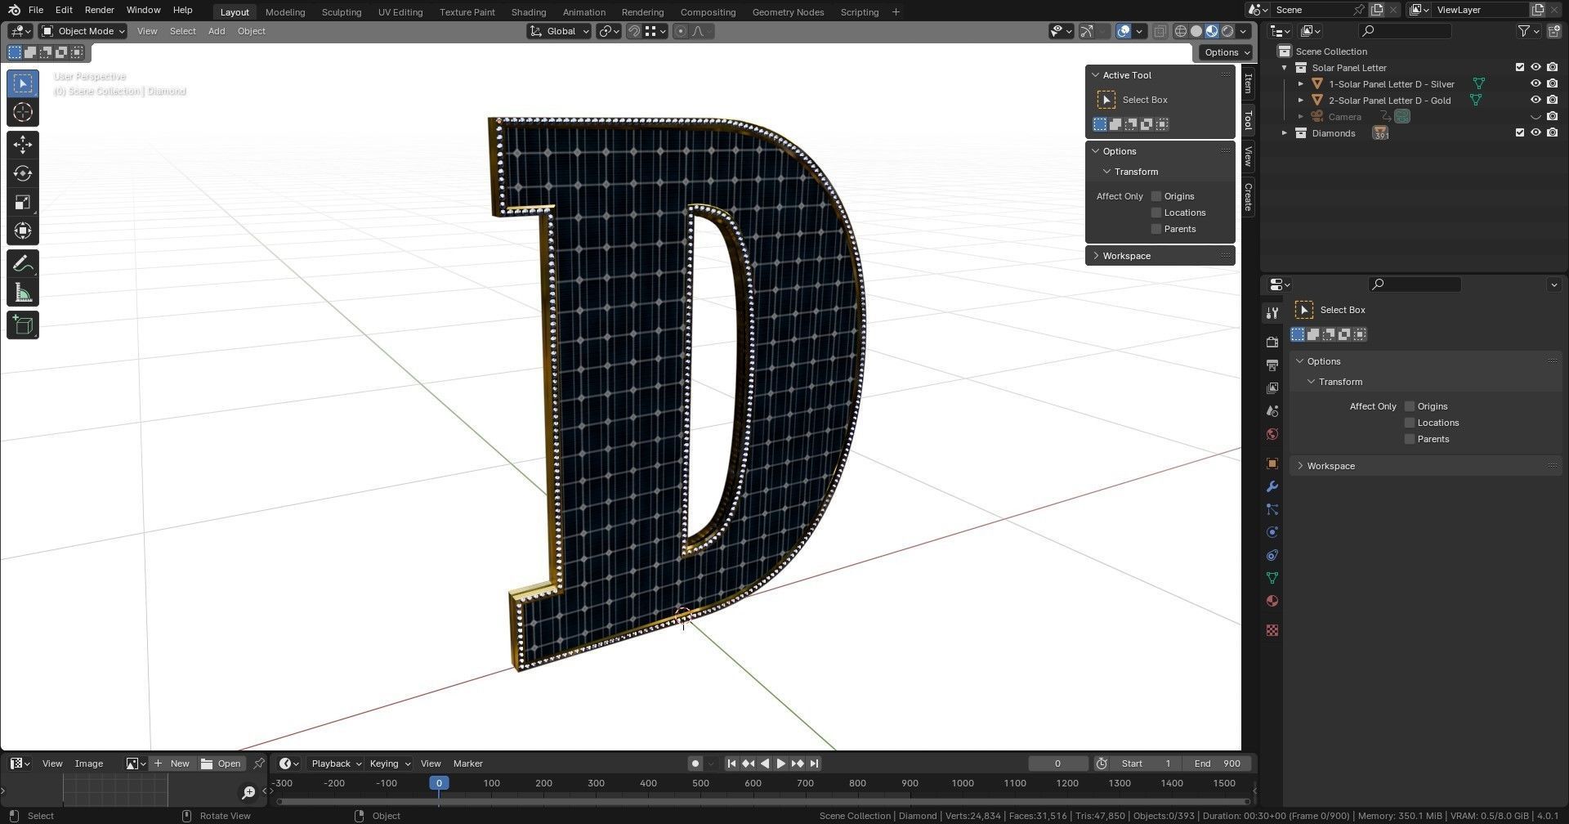Switch to the Shading workspace tab
The image size is (1569, 824).
[528, 12]
